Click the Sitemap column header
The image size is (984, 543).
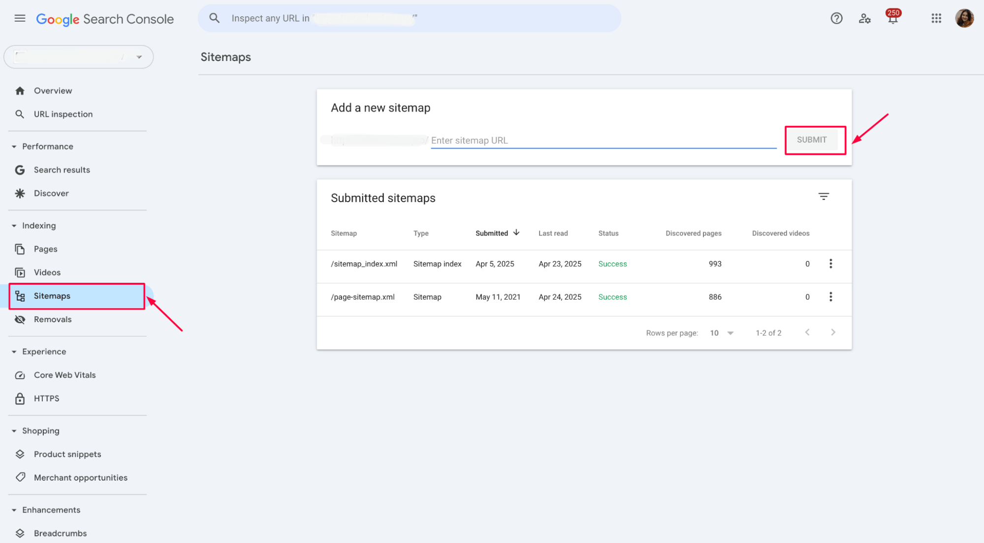344,233
